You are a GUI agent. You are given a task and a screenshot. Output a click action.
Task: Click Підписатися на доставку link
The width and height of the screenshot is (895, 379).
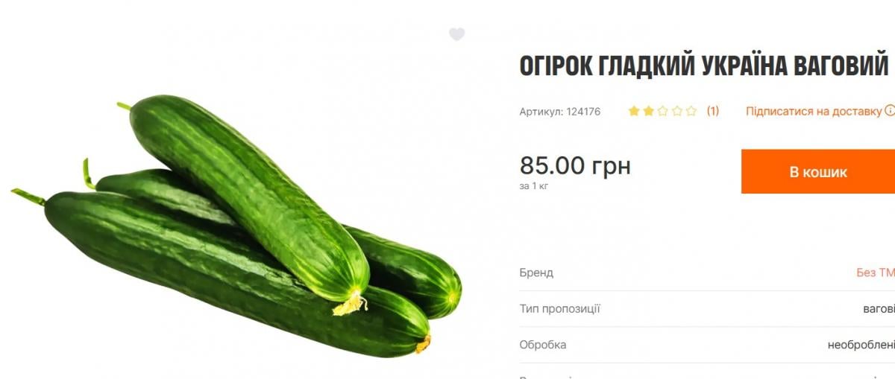coord(814,111)
